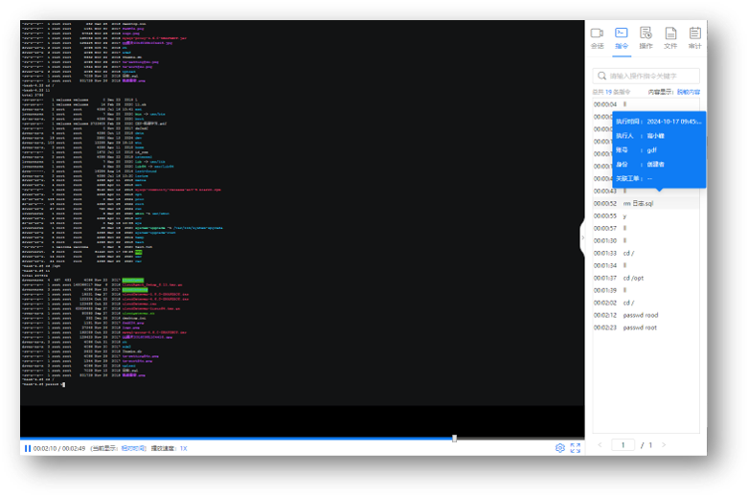Go to the previous command page

point(601,445)
